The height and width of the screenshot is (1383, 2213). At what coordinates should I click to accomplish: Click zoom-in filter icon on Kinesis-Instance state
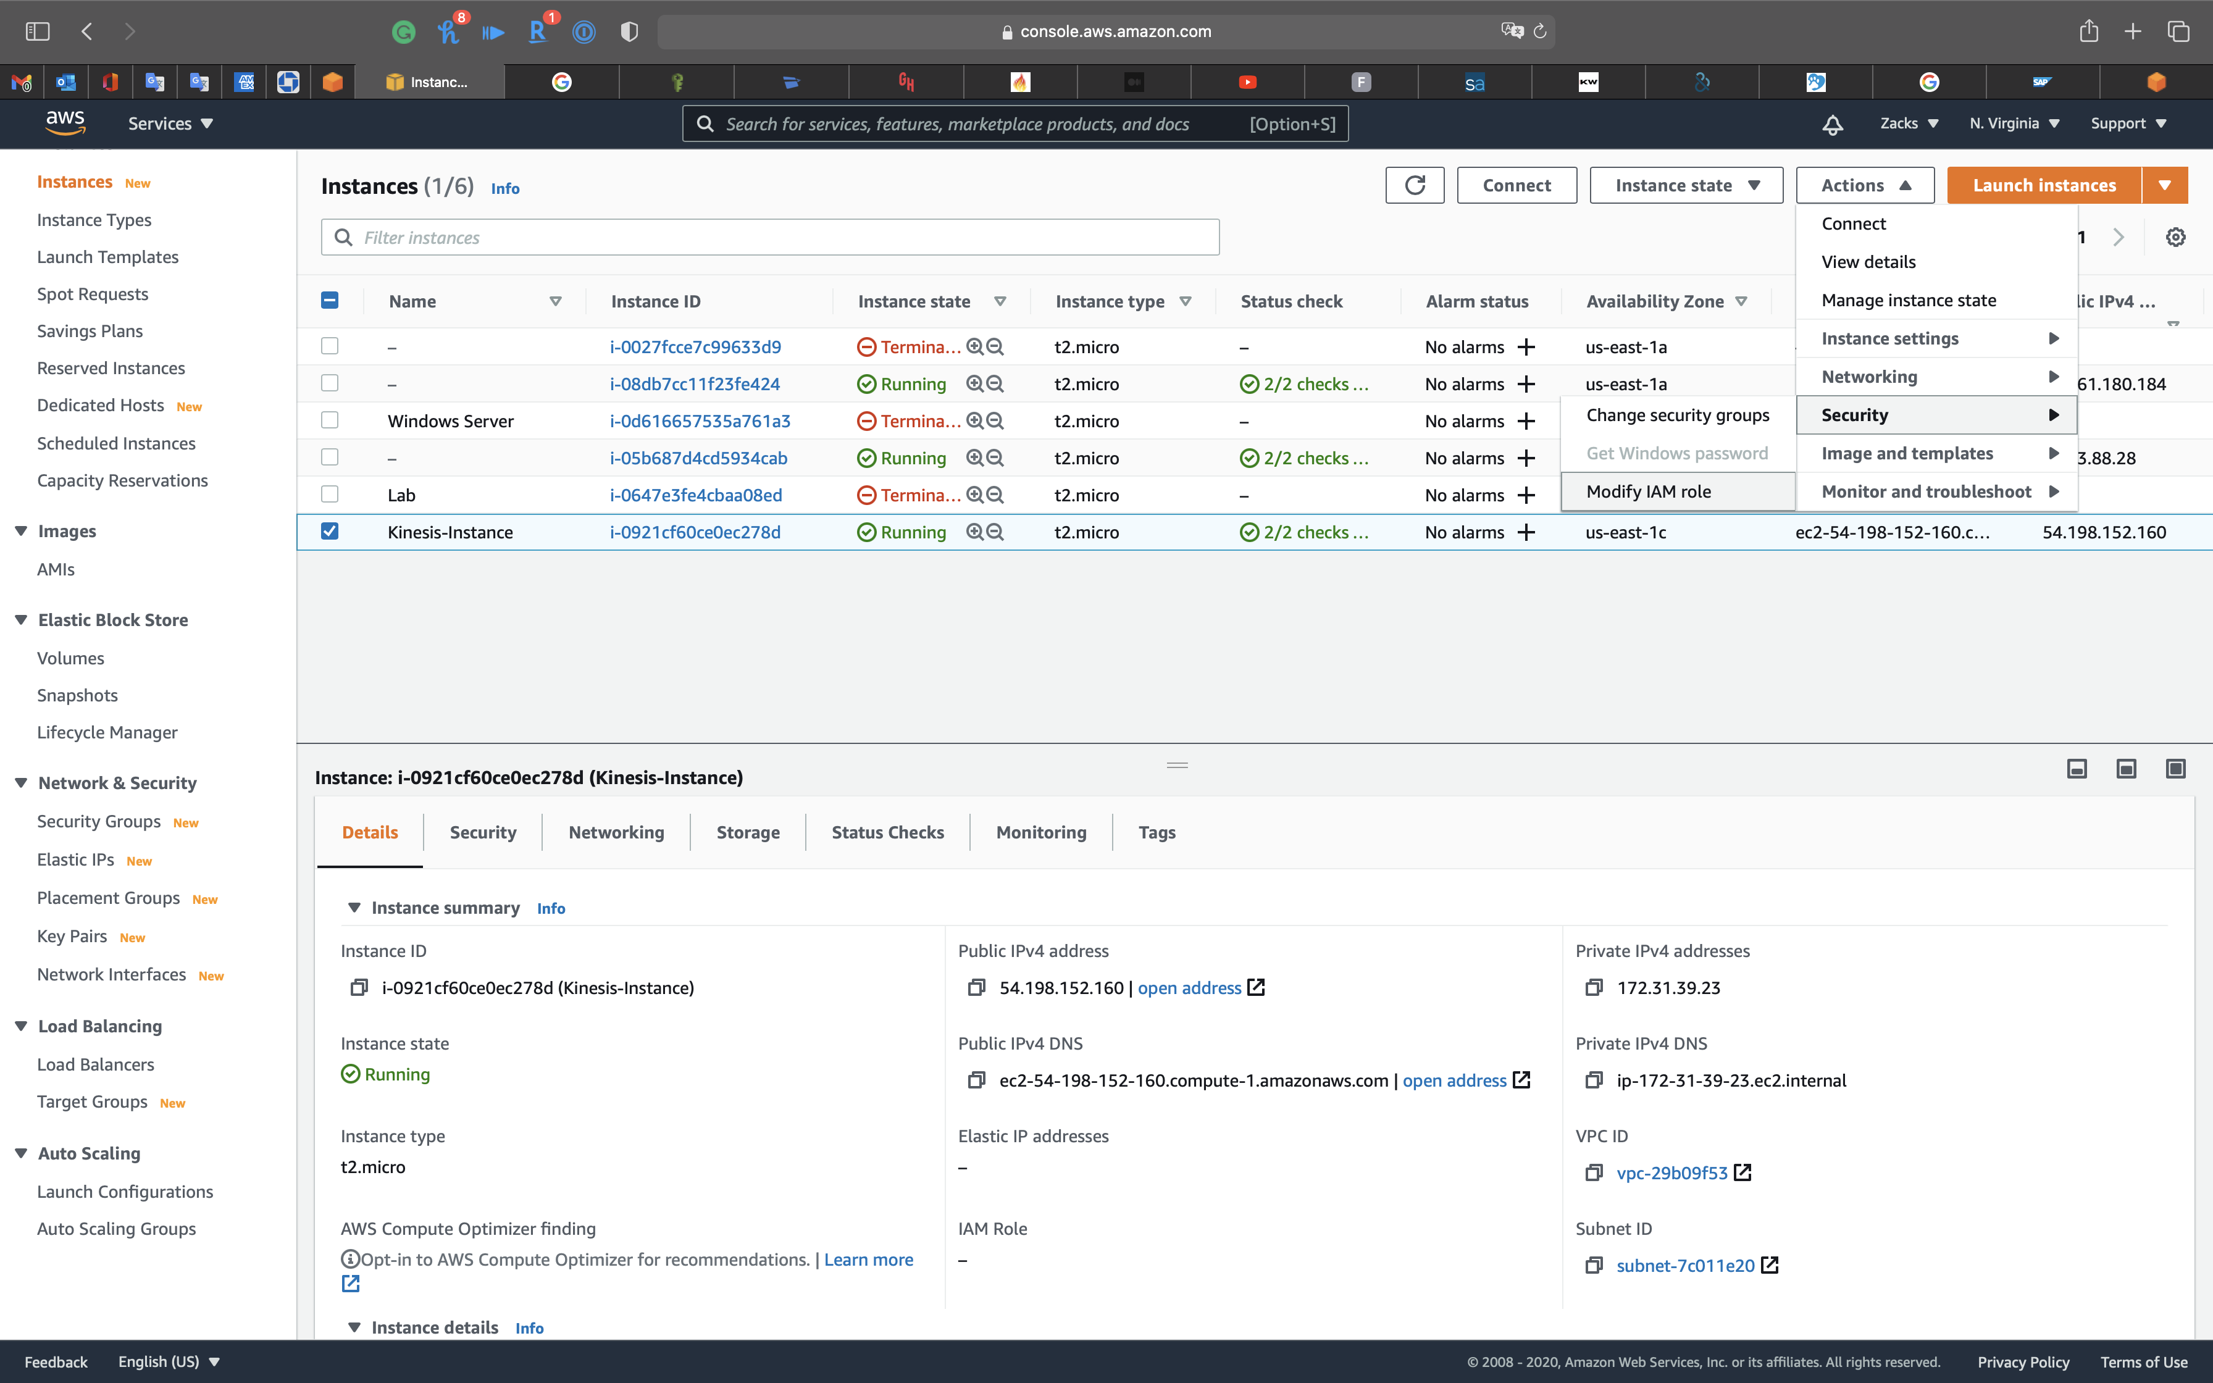(x=975, y=532)
